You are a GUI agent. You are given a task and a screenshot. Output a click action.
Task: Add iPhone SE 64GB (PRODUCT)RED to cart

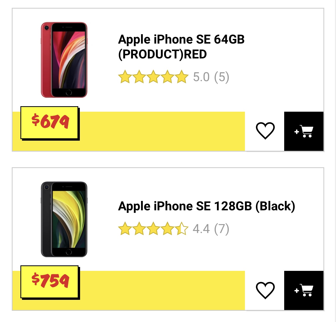click(x=304, y=131)
